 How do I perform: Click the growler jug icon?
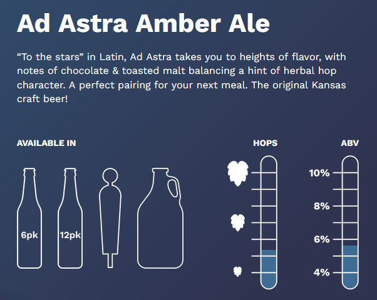(x=160, y=218)
